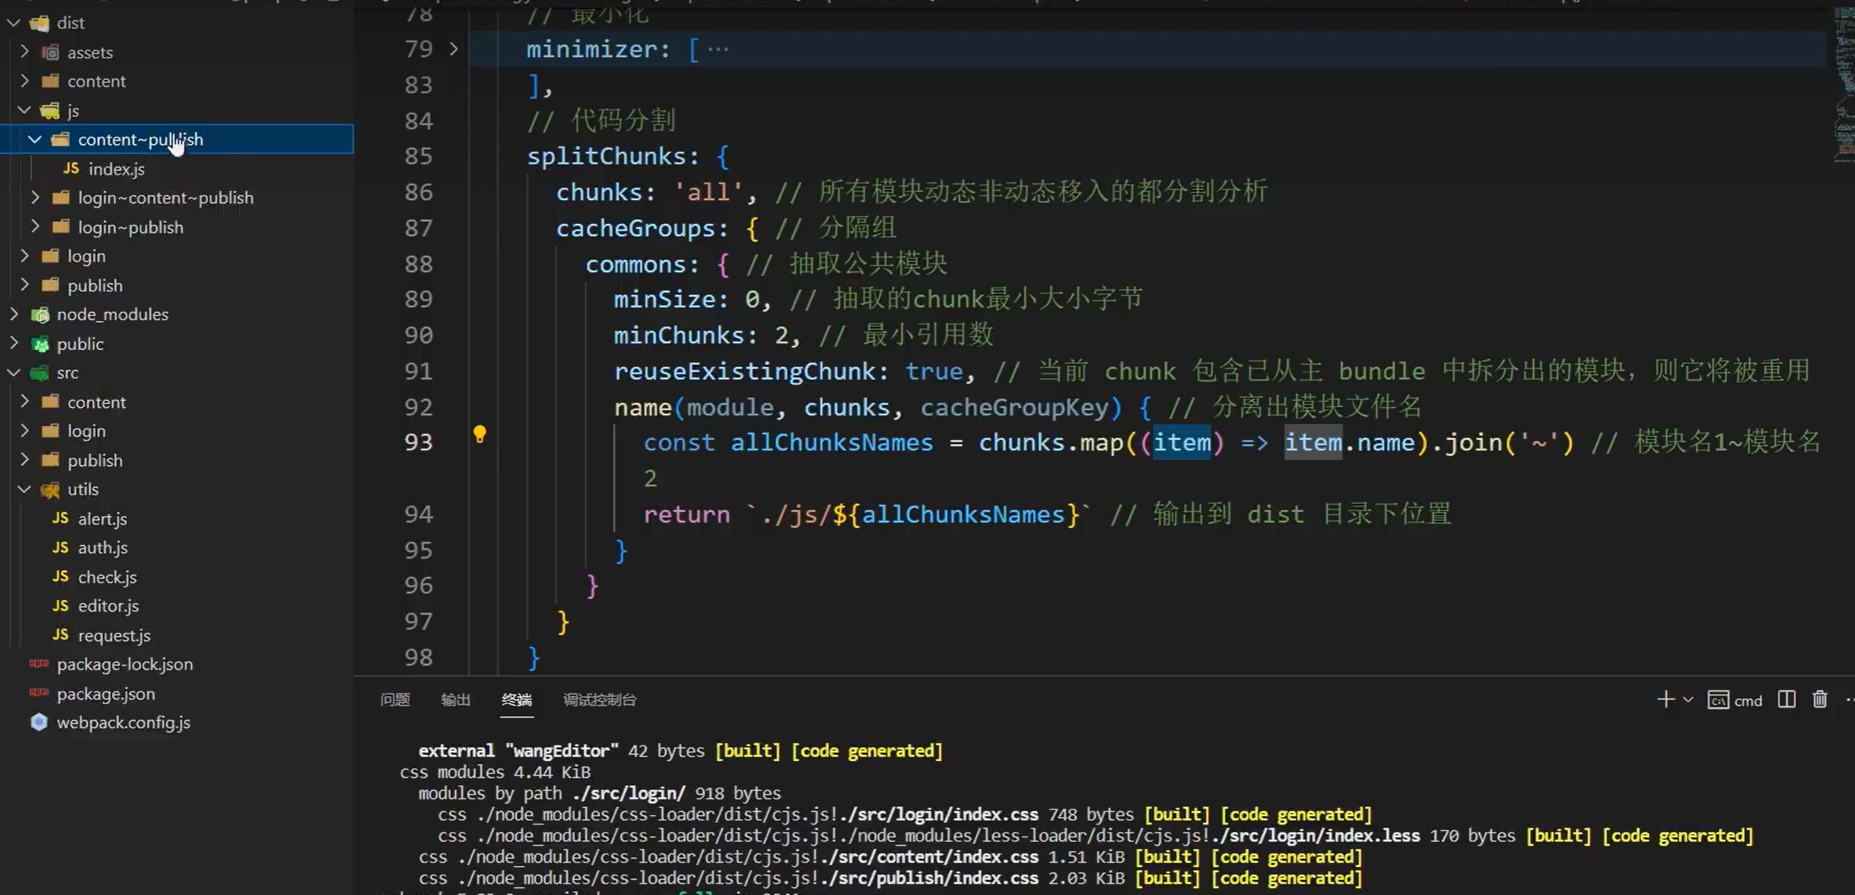The height and width of the screenshot is (895, 1855).
Task: Open the terminal launch profile dropdown arrow
Action: [x=1688, y=699]
